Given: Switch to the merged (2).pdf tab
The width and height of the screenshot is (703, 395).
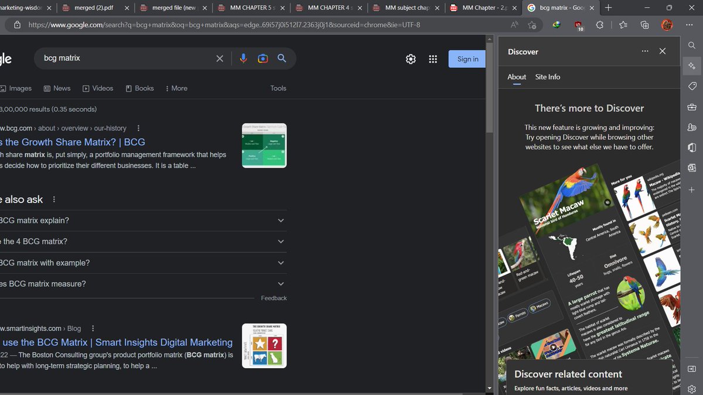Looking at the screenshot, I should (x=94, y=8).
